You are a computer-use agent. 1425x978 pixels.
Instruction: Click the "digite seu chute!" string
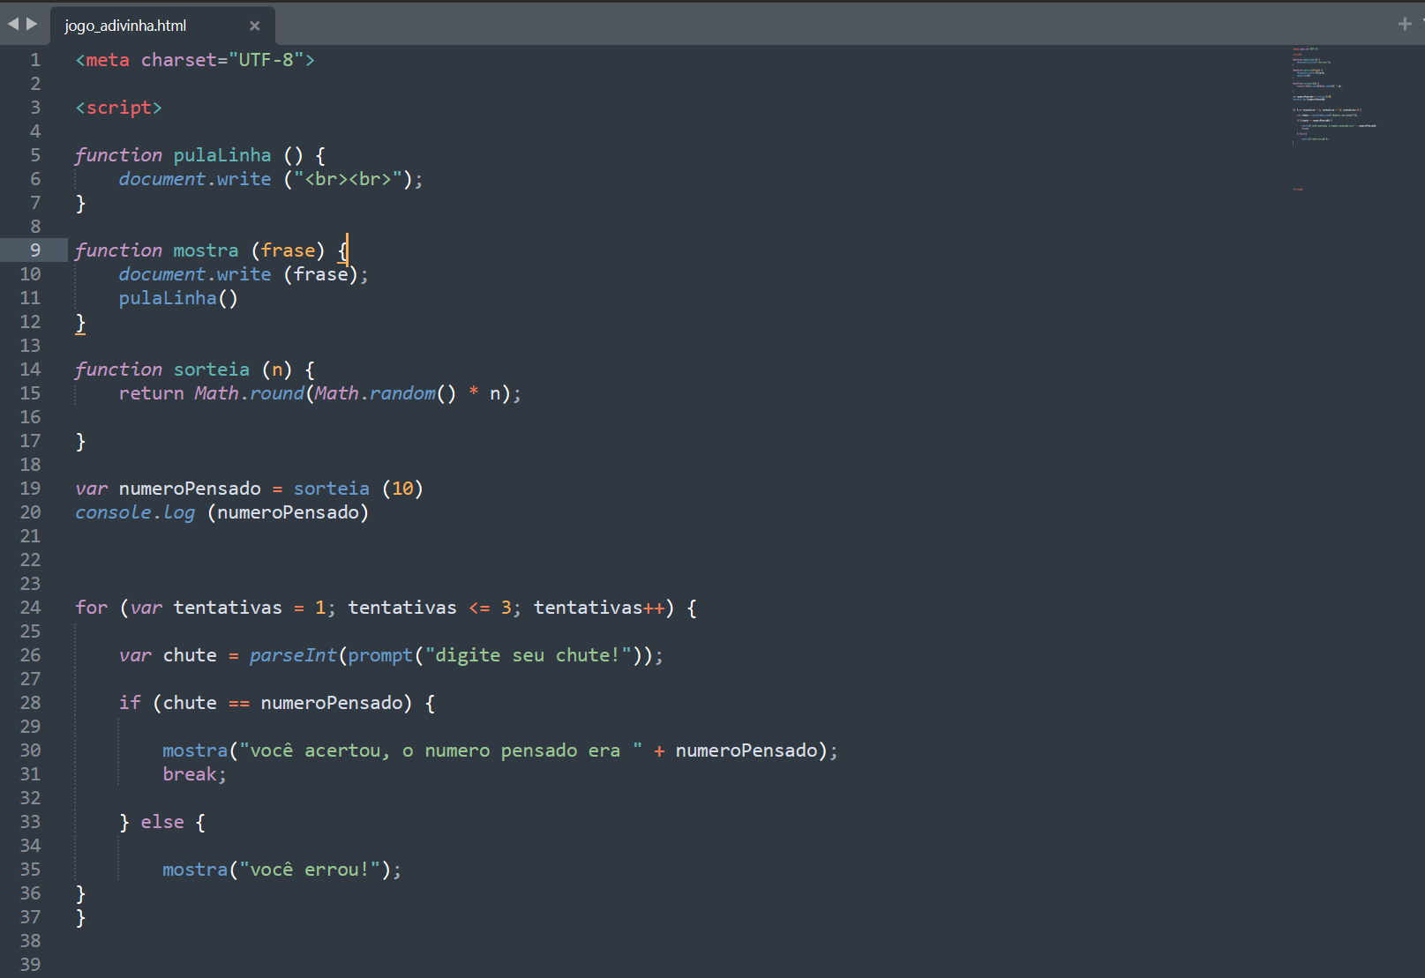[529, 655]
